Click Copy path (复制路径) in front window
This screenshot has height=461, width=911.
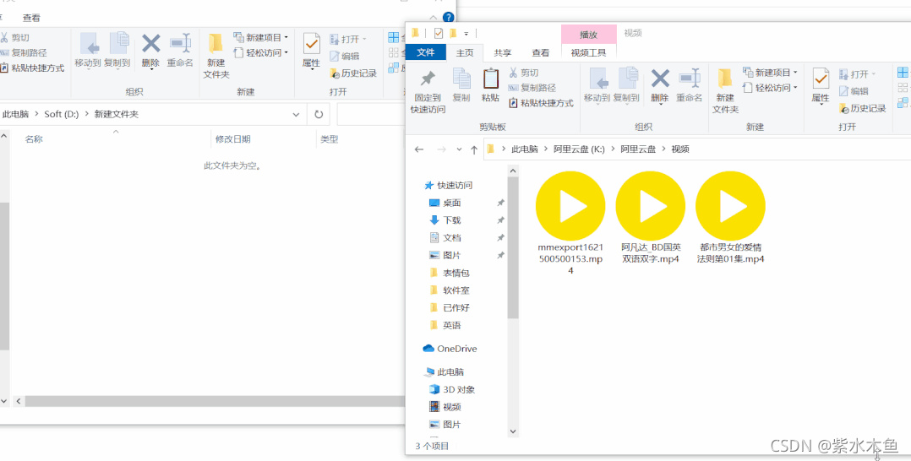coord(532,88)
